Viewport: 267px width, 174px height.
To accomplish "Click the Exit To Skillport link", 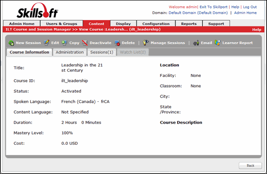I will 214,7.
